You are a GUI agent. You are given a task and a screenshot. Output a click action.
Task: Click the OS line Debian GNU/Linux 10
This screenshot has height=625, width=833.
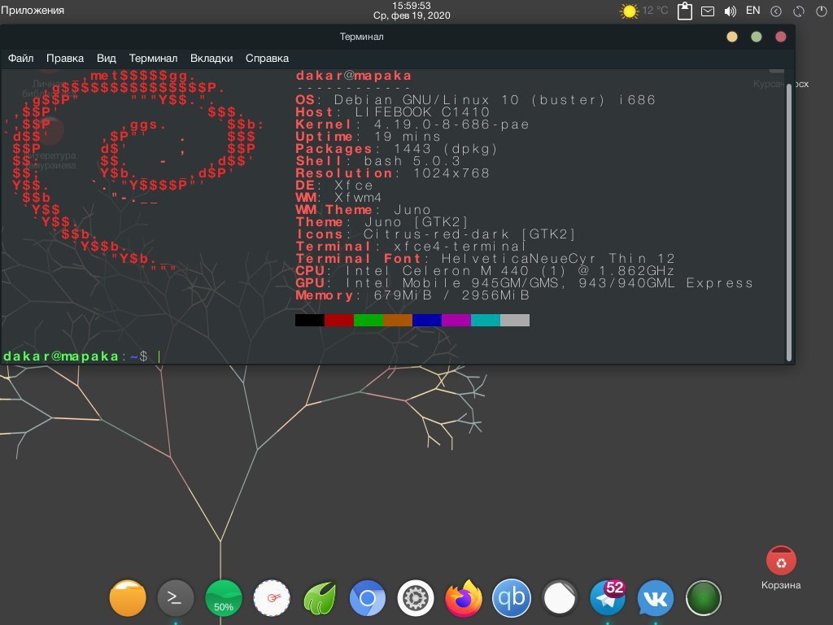(475, 100)
